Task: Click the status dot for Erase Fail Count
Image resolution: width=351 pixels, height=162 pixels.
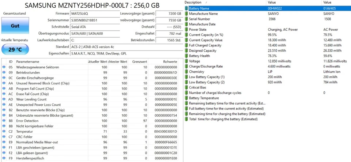Action: click(4, 94)
